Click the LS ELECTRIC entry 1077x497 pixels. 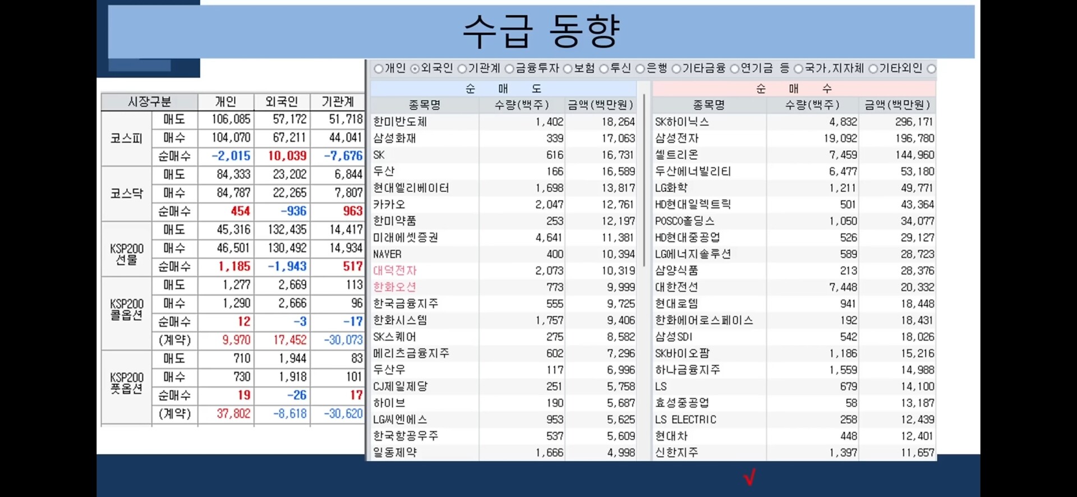click(x=685, y=420)
